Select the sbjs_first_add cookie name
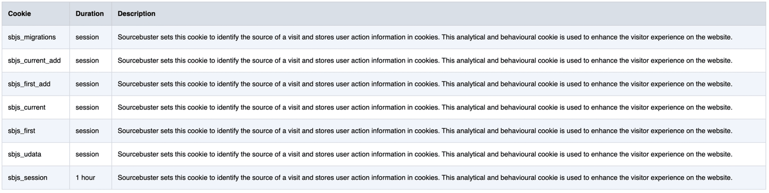The image size is (769, 193). (29, 84)
